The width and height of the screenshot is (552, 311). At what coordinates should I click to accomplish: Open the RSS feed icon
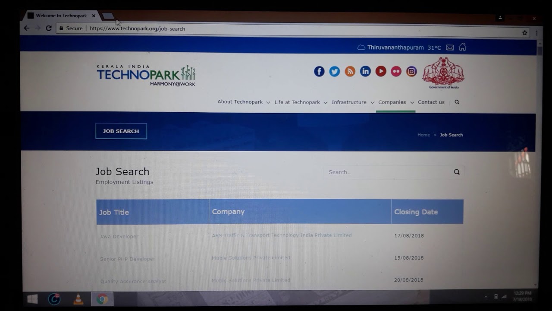pos(350,72)
